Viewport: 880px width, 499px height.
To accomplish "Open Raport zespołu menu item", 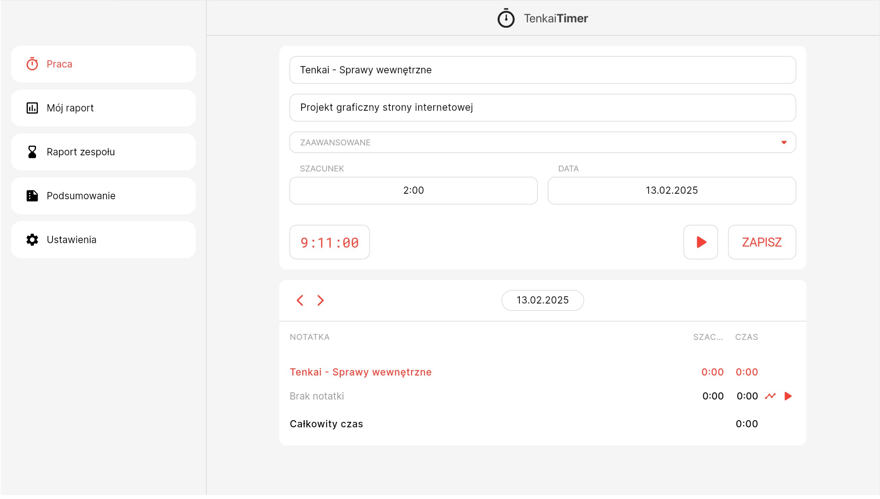I will [x=103, y=152].
